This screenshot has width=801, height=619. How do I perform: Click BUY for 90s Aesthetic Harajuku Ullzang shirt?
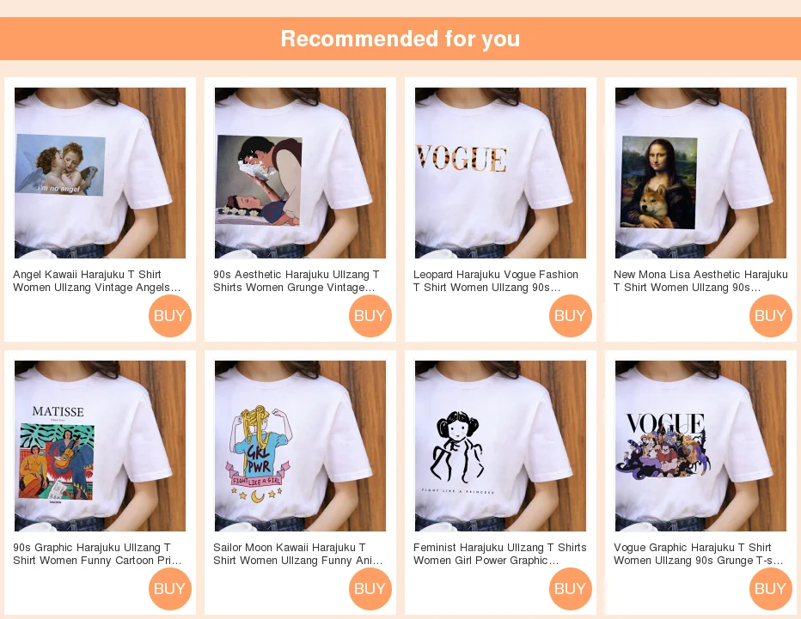click(370, 315)
